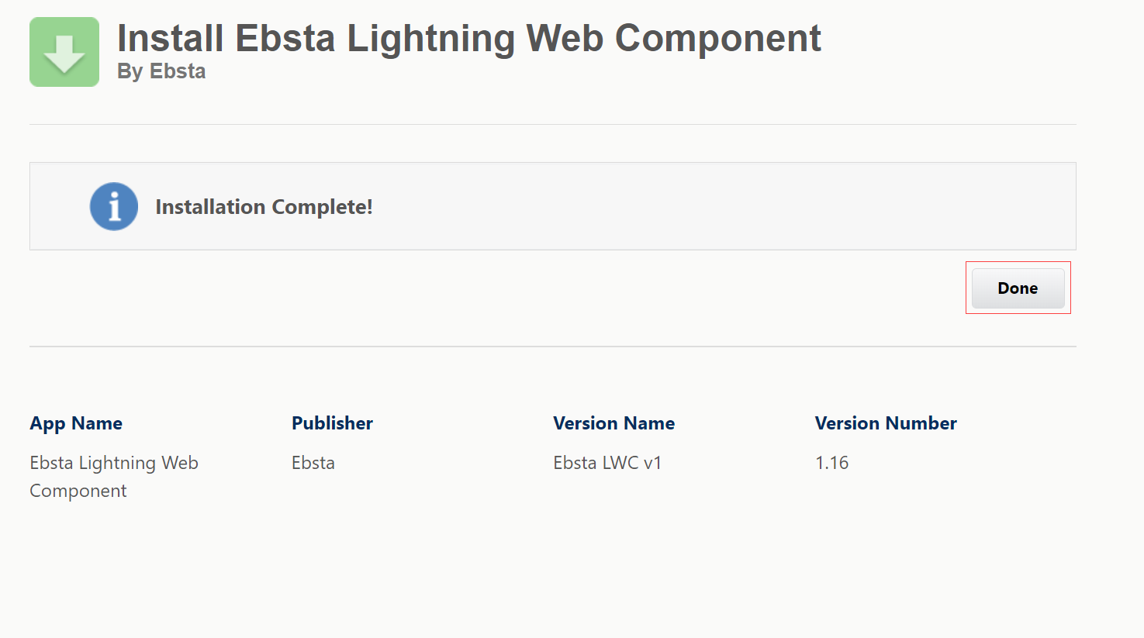Select the Ebsta LWC v1 version name

pyautogui.click(x=608, y=462)
